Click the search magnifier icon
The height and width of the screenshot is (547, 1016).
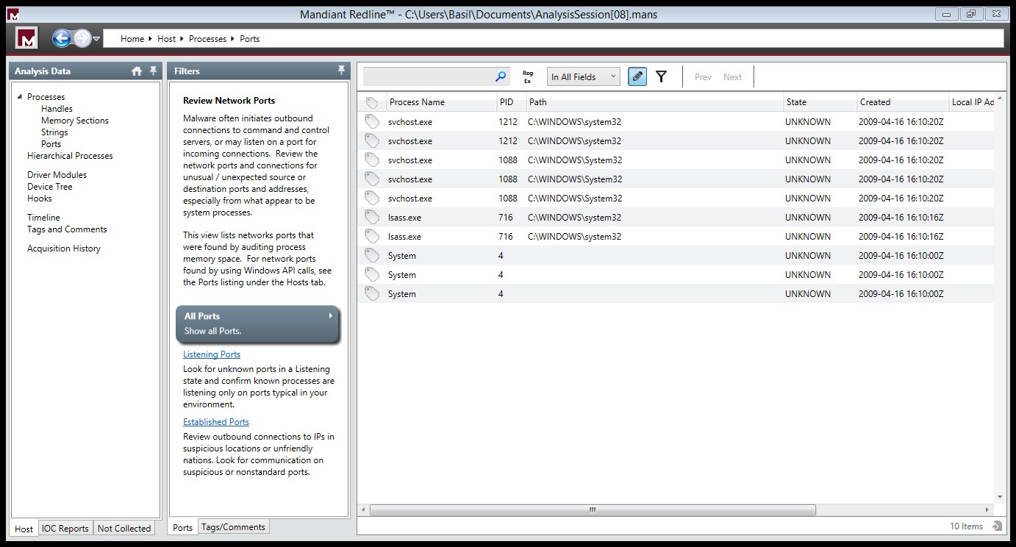click(501, 76)
